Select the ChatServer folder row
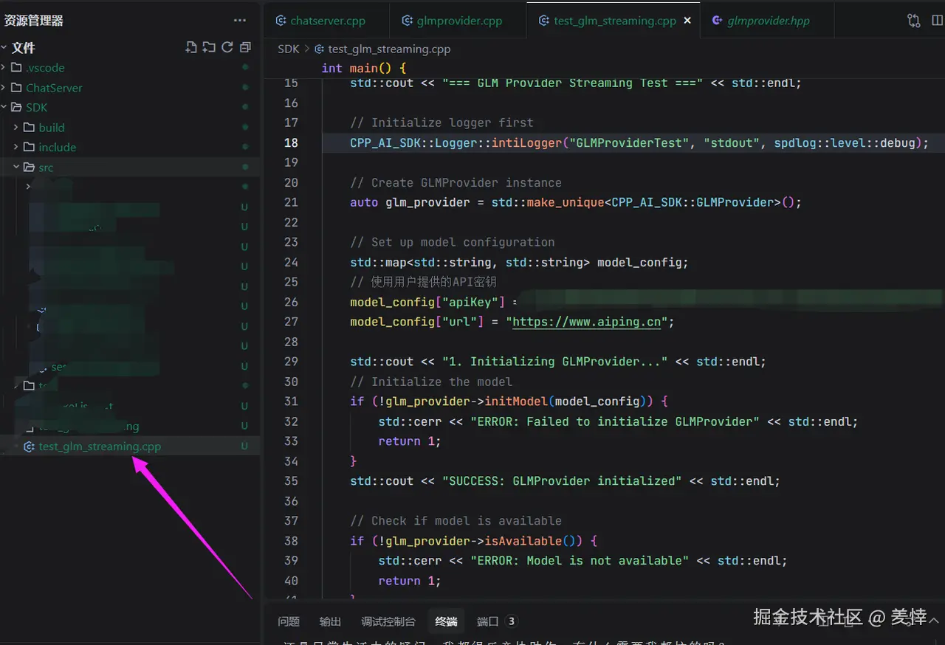945x645 pixels. click(x=130, y=87)
